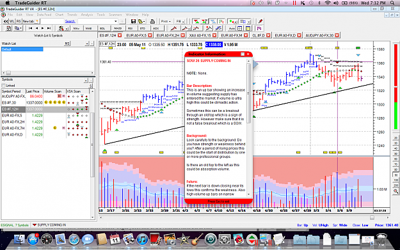400x250 pixels.
Task: Open a New tab via toolbar button
Action: (31, 21)
